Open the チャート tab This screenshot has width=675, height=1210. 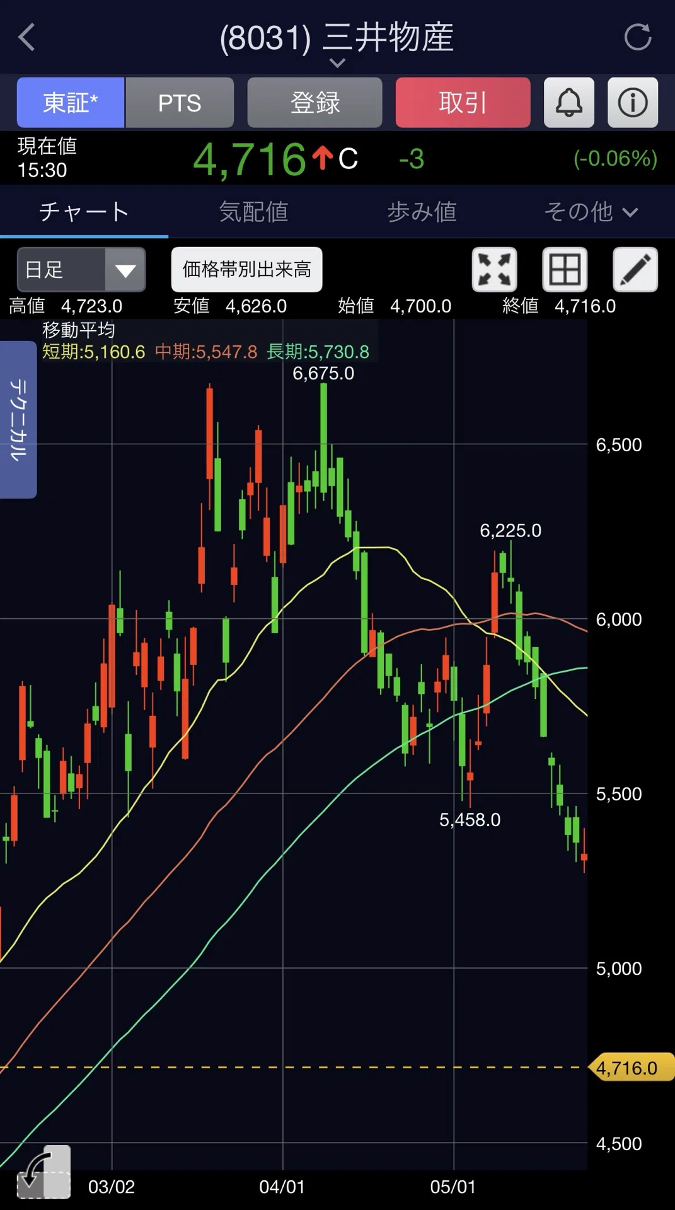[84, 212]
